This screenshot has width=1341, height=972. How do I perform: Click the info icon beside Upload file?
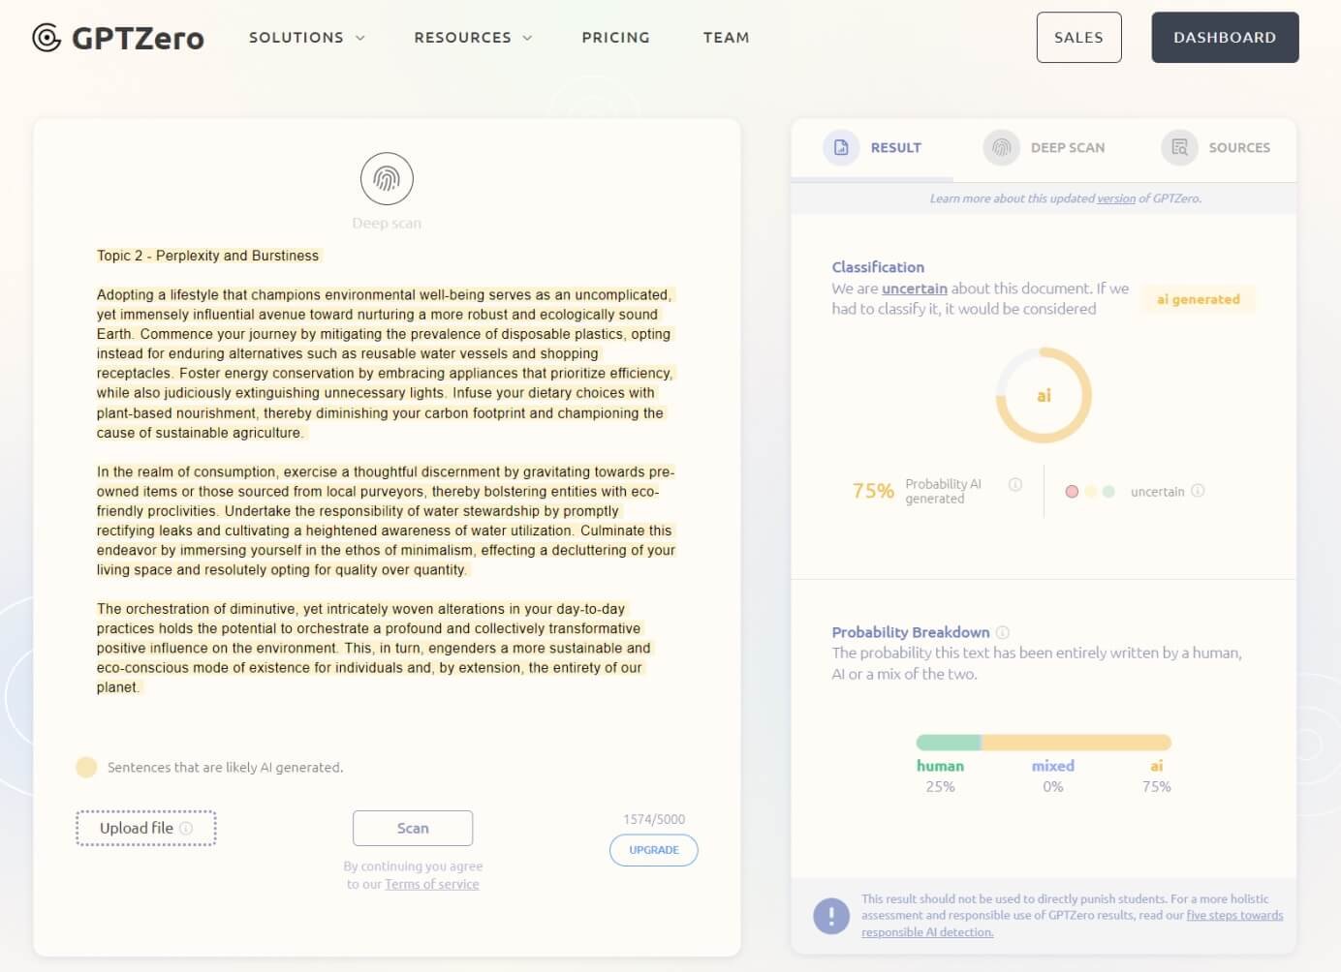pyautogui.click(x=186, y=829)
